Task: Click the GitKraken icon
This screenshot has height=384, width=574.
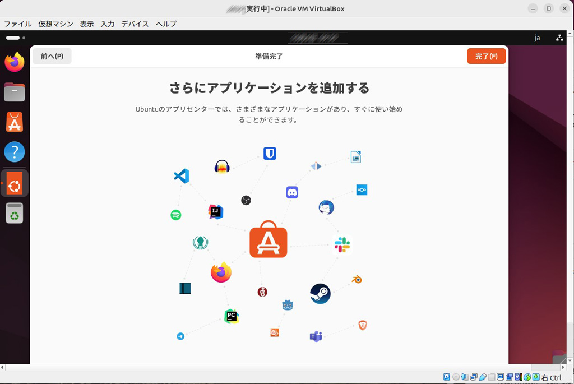Action: (x=200, y=242)
